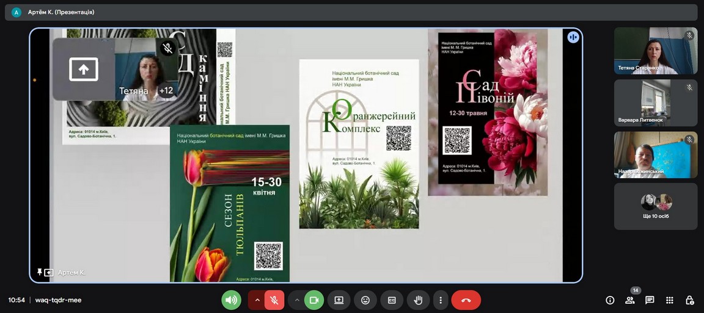Click the blue audio indicator on presentation tile

coord(573,37)
